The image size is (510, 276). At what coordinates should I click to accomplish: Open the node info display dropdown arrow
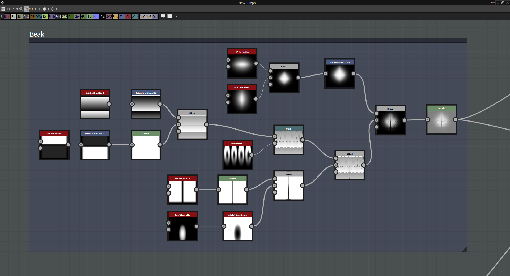point(17,9)
